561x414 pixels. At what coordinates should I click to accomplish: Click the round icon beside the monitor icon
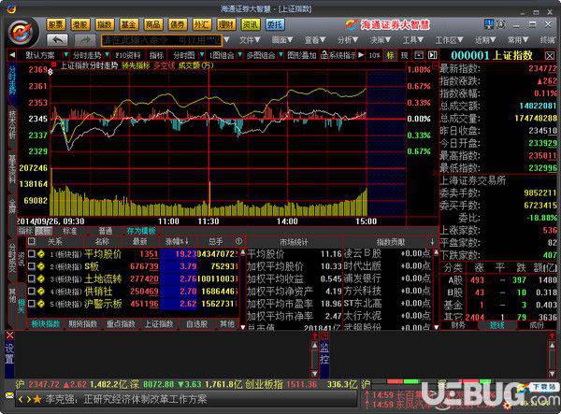[x=501, y=24]
